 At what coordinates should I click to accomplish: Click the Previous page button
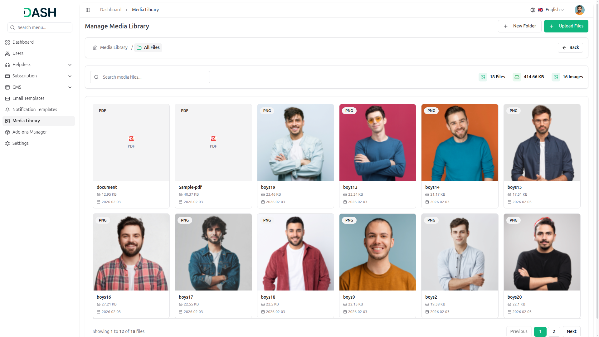pos(519,331)
